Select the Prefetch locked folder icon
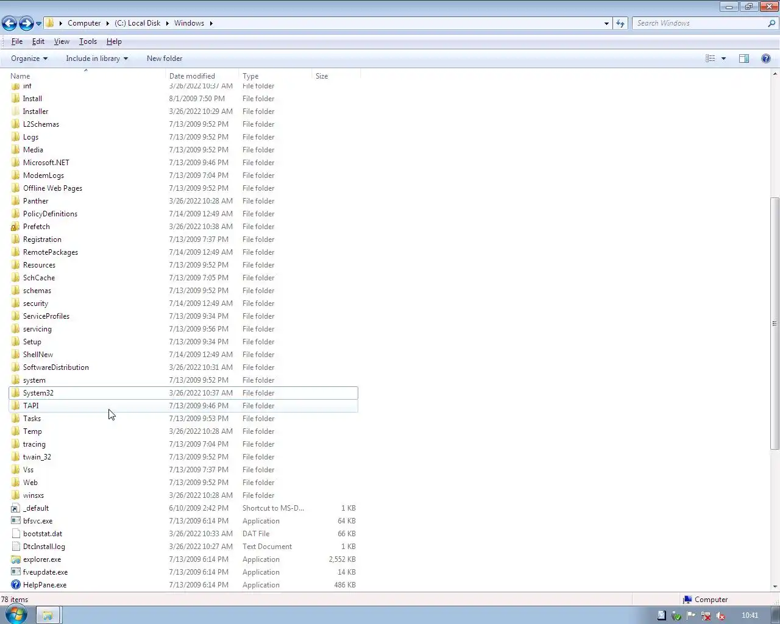Image resolution: width=780 pixels, height=624 pixels. 16,227
